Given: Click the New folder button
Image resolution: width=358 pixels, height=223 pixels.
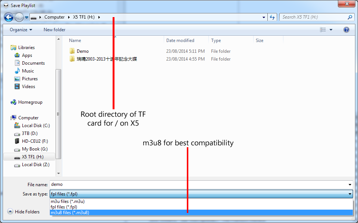Looking at the screenshot, I should (54, 30).
